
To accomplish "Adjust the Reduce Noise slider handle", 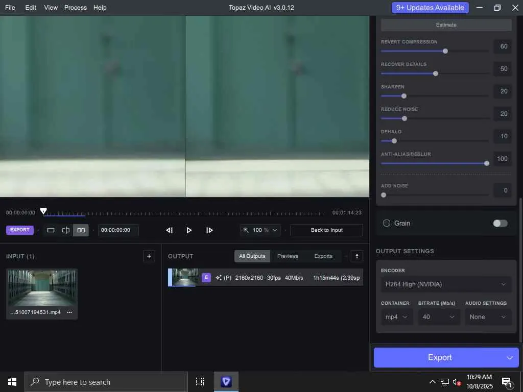I will tap(405, 118).
